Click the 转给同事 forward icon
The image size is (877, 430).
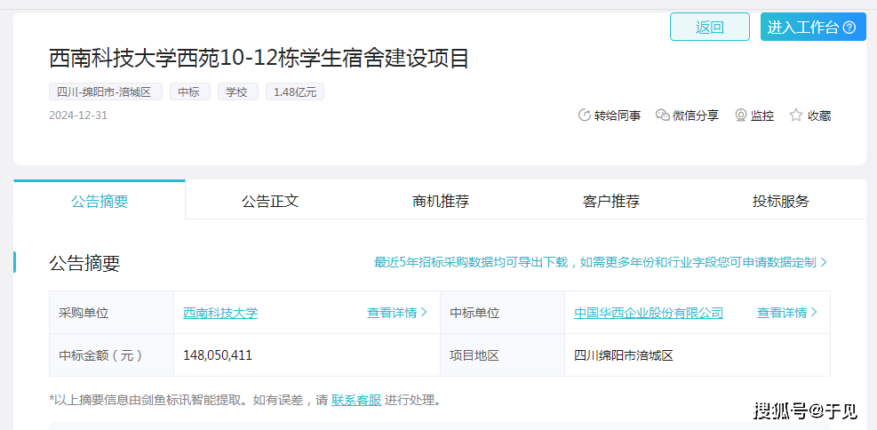coord(584,115)
